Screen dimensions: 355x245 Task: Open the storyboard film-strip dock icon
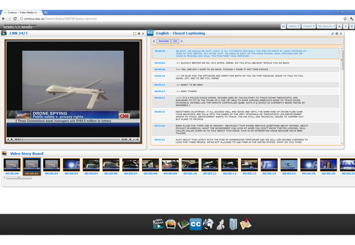click(x=183, y=224)
